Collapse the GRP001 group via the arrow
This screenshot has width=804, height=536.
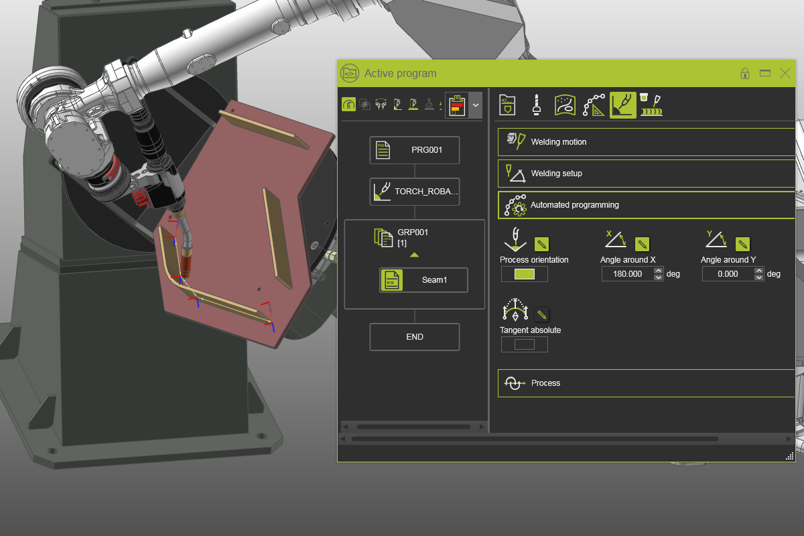[x=414, y=254]
